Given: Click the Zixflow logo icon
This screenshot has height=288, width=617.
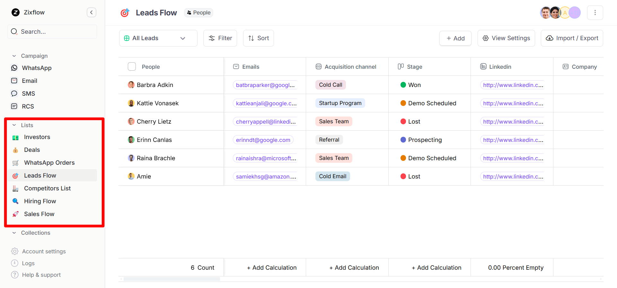Looking at the screenshot, I should pyautogui.click(x=15, y=13).
